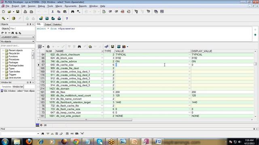Viewport: 259px width, 145px height.
Task: Open the Find text dropdown arrow
Action: tap(38, 134)
